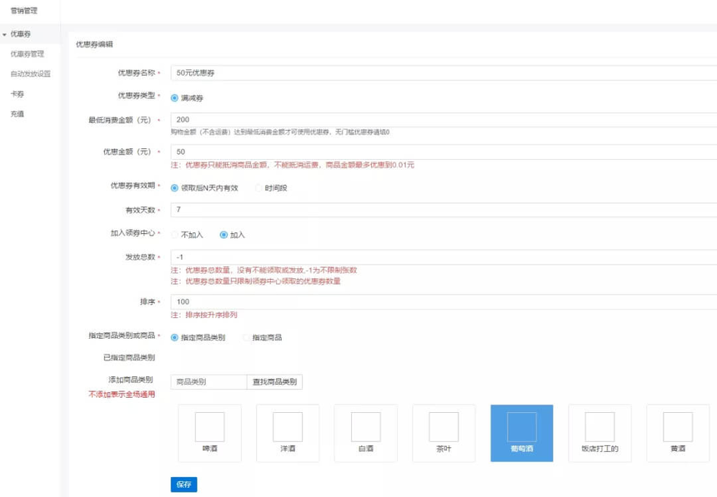The width and height of the screenshot is (717, 497).
Task: Open 充值 in the sidebar
Action: (18, 114)
